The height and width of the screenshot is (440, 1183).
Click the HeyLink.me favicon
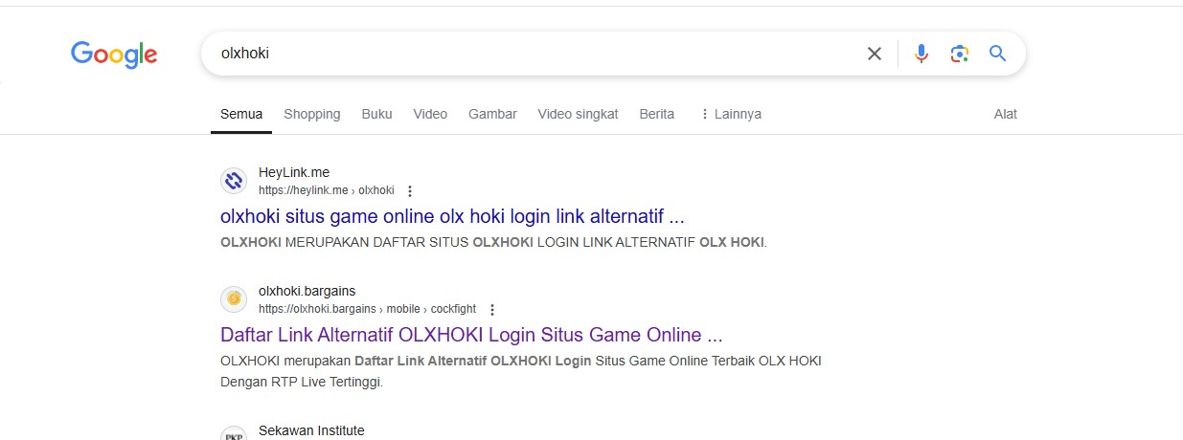pyautogui.click(x=234, y=181)
